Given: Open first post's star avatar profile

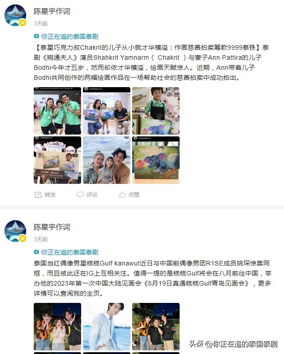Looking at the screenshot, I should (15, 15).
